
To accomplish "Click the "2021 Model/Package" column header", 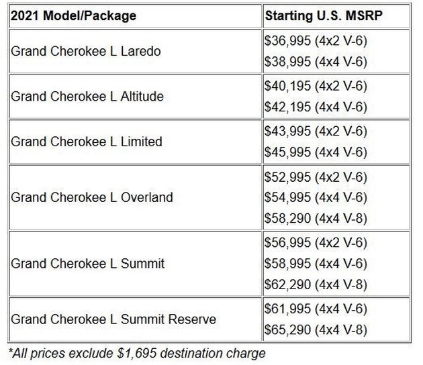I will coord(73,15).
